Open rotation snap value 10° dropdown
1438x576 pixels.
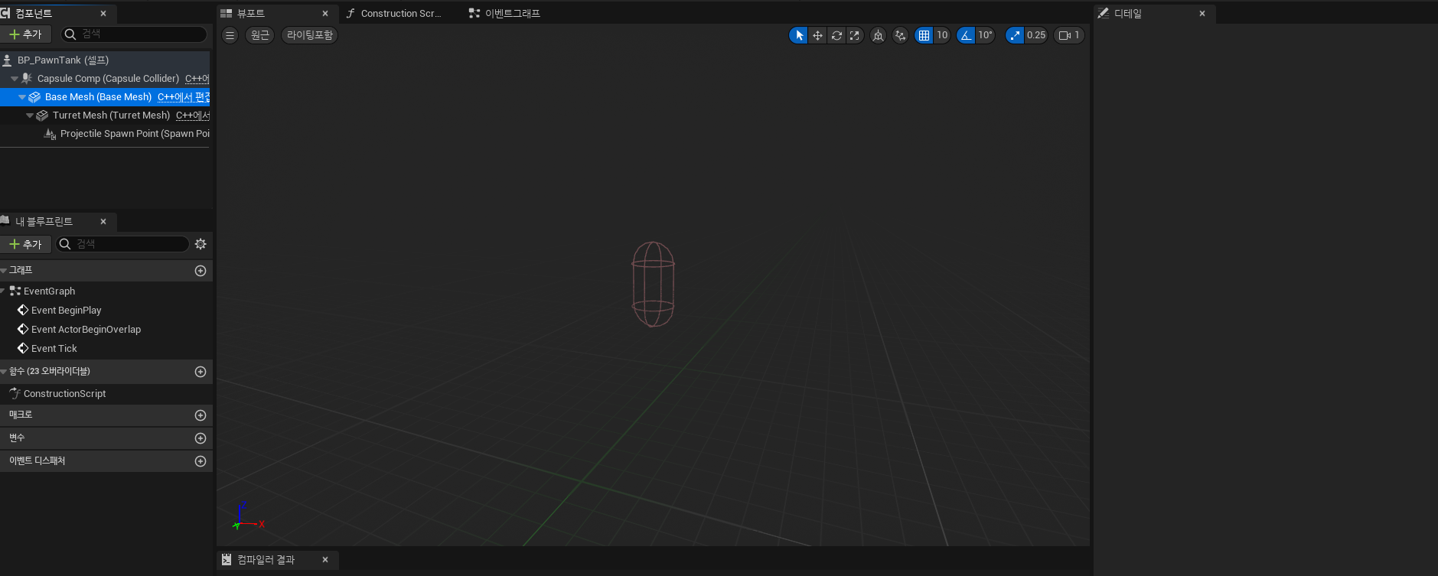point(985,35)
